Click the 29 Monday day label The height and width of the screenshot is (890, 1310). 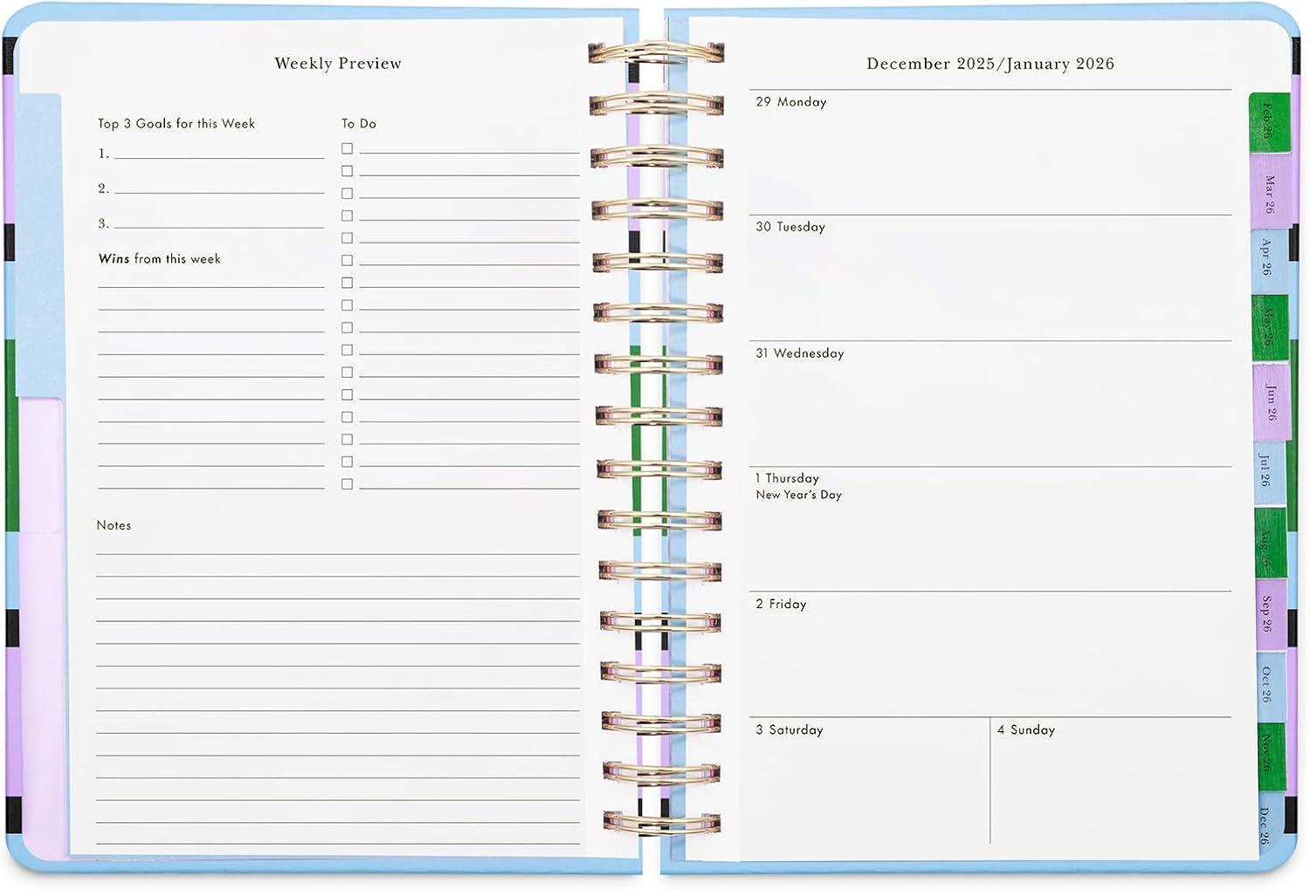790,102
